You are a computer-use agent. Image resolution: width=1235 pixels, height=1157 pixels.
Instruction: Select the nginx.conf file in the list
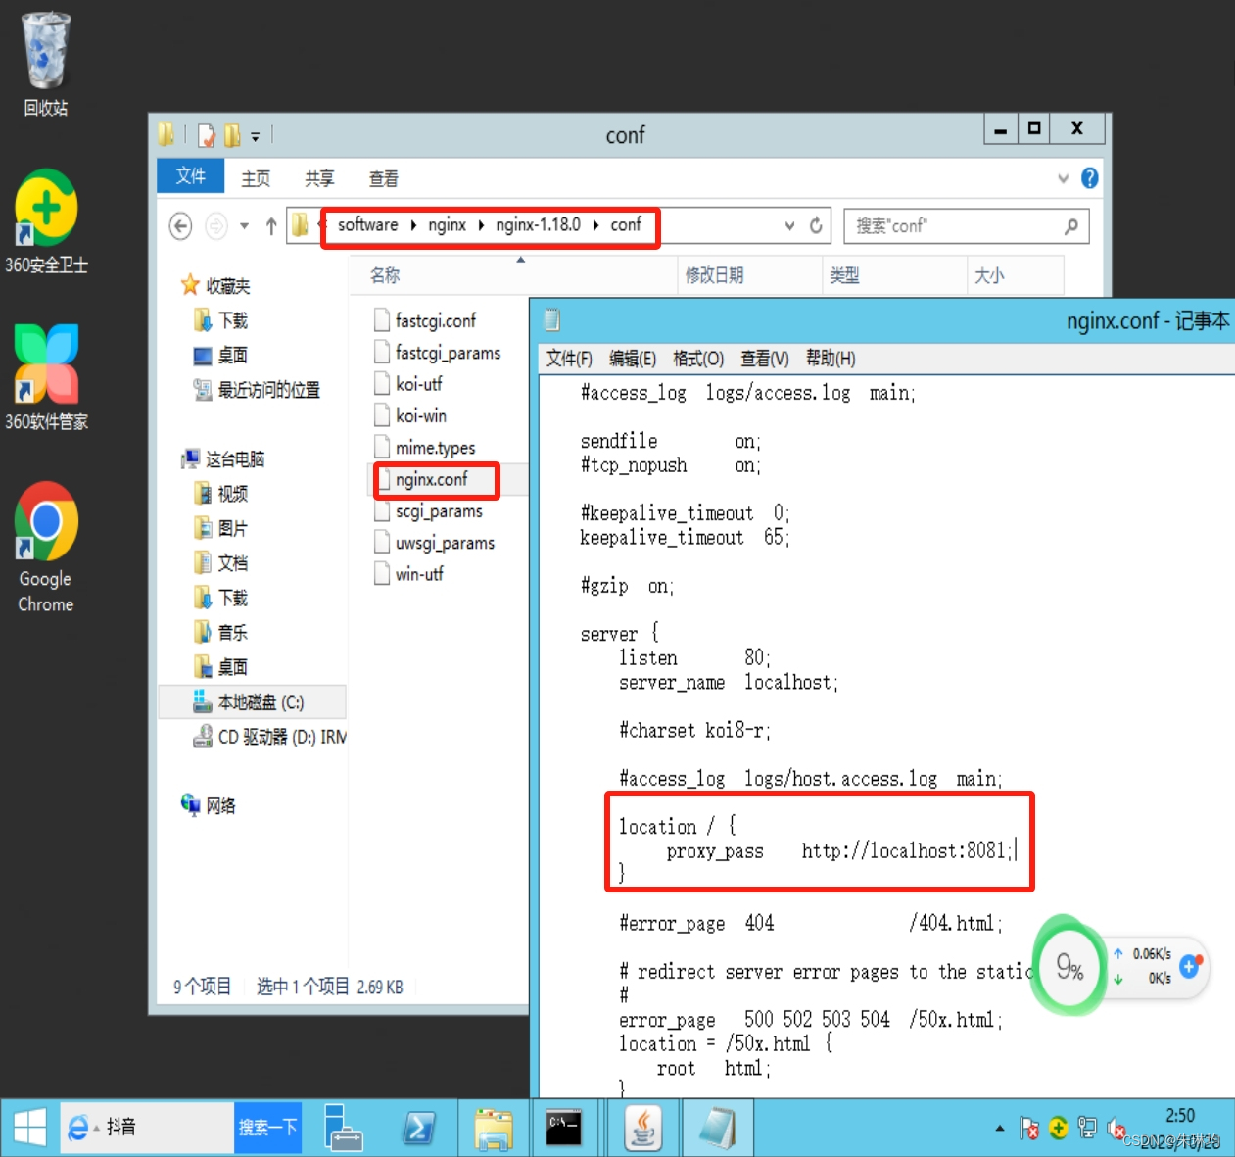(x=435, y=480)
